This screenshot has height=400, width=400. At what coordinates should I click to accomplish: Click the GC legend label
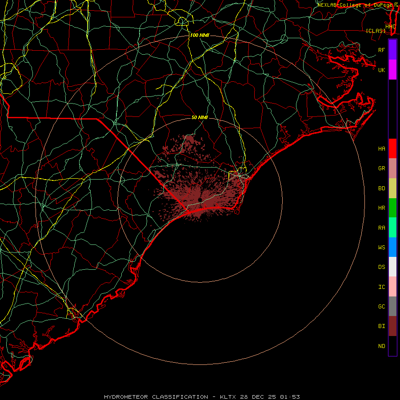tap(381, 307)
